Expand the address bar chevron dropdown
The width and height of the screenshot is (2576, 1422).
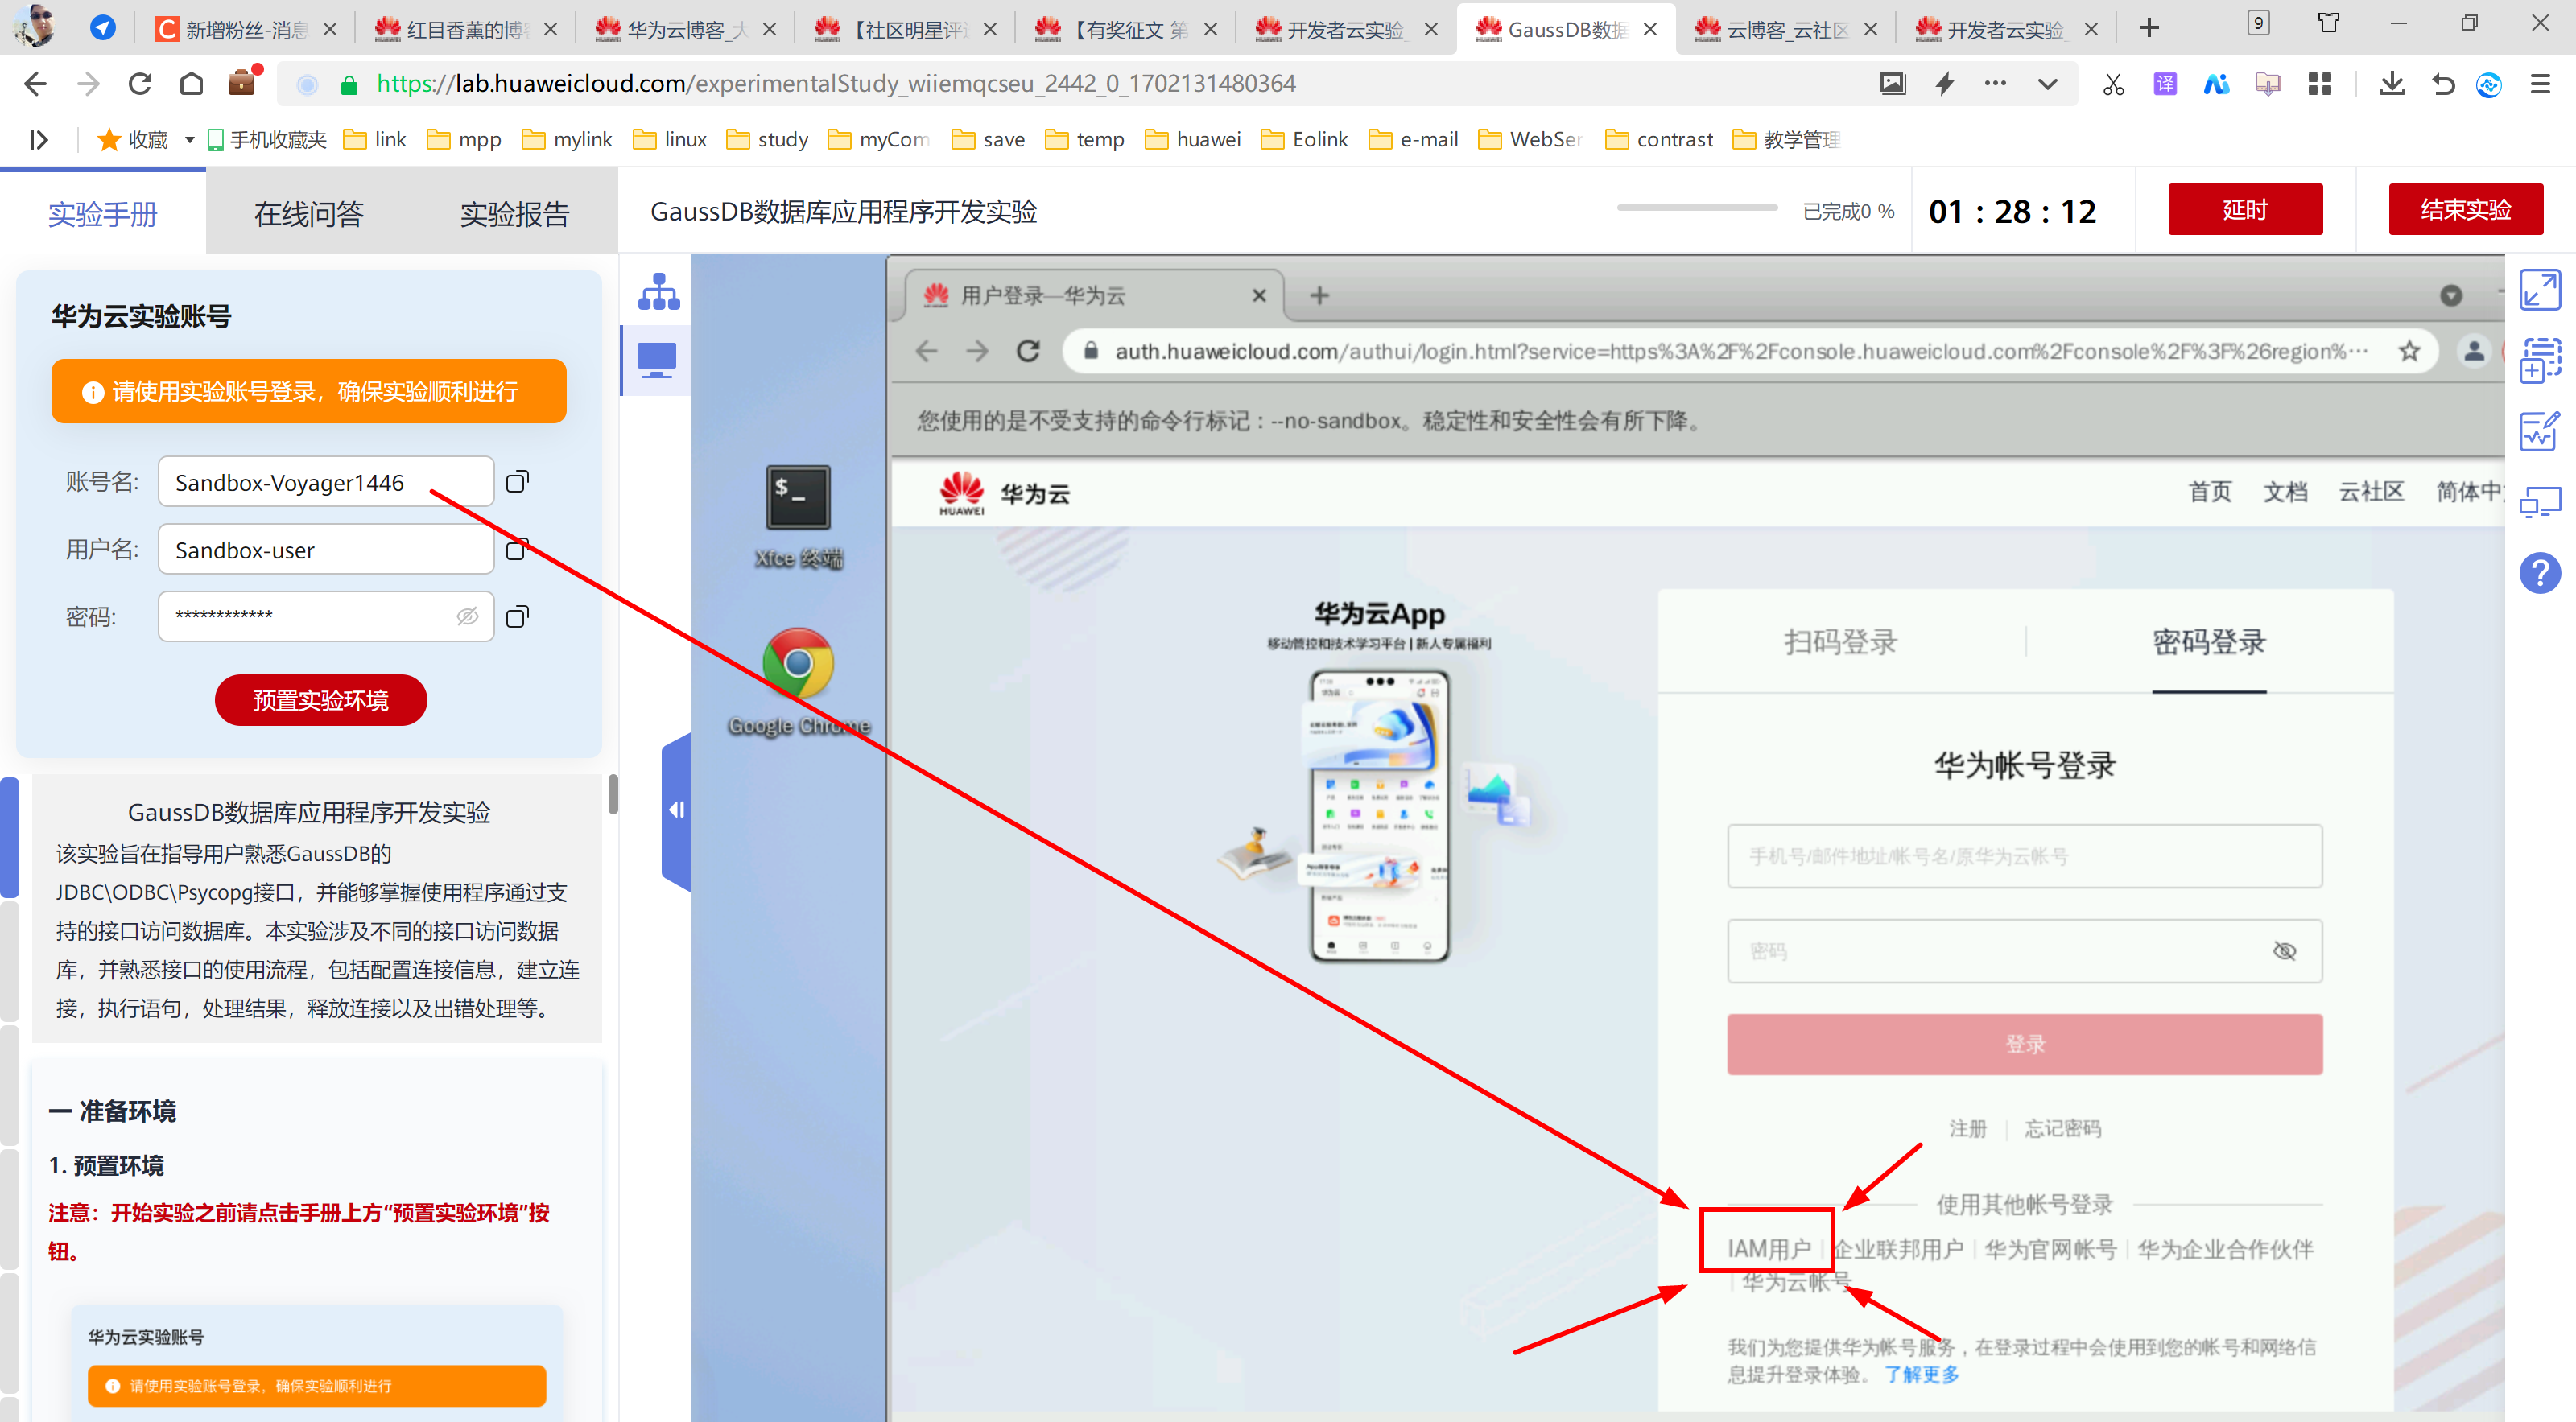pos(2047,85)
